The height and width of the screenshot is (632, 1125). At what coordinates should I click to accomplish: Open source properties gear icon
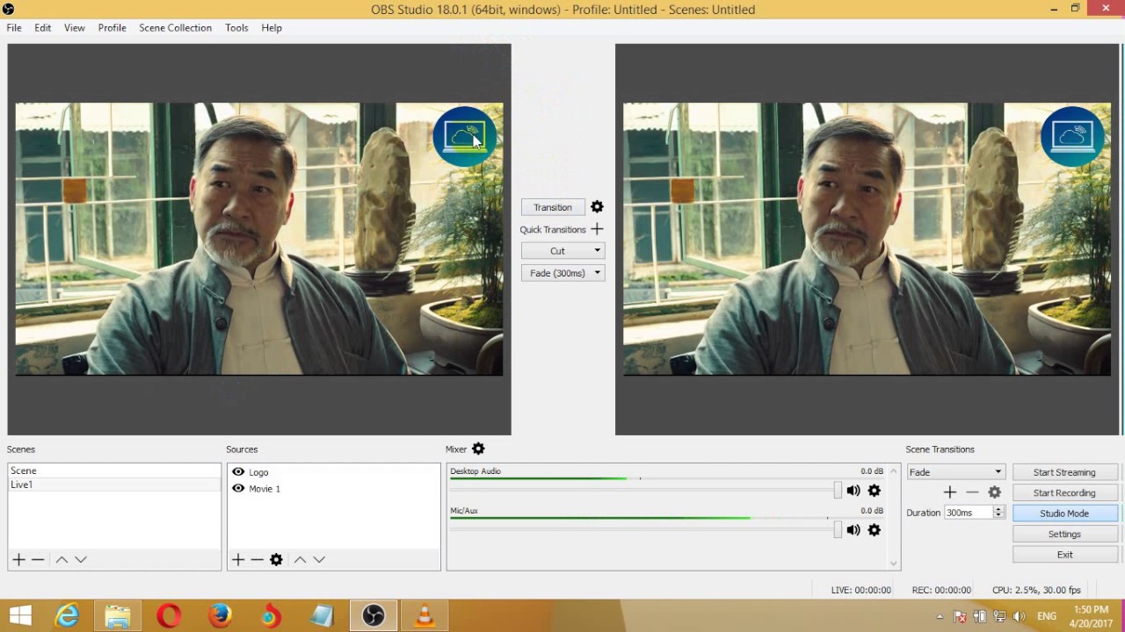[276, 559]
